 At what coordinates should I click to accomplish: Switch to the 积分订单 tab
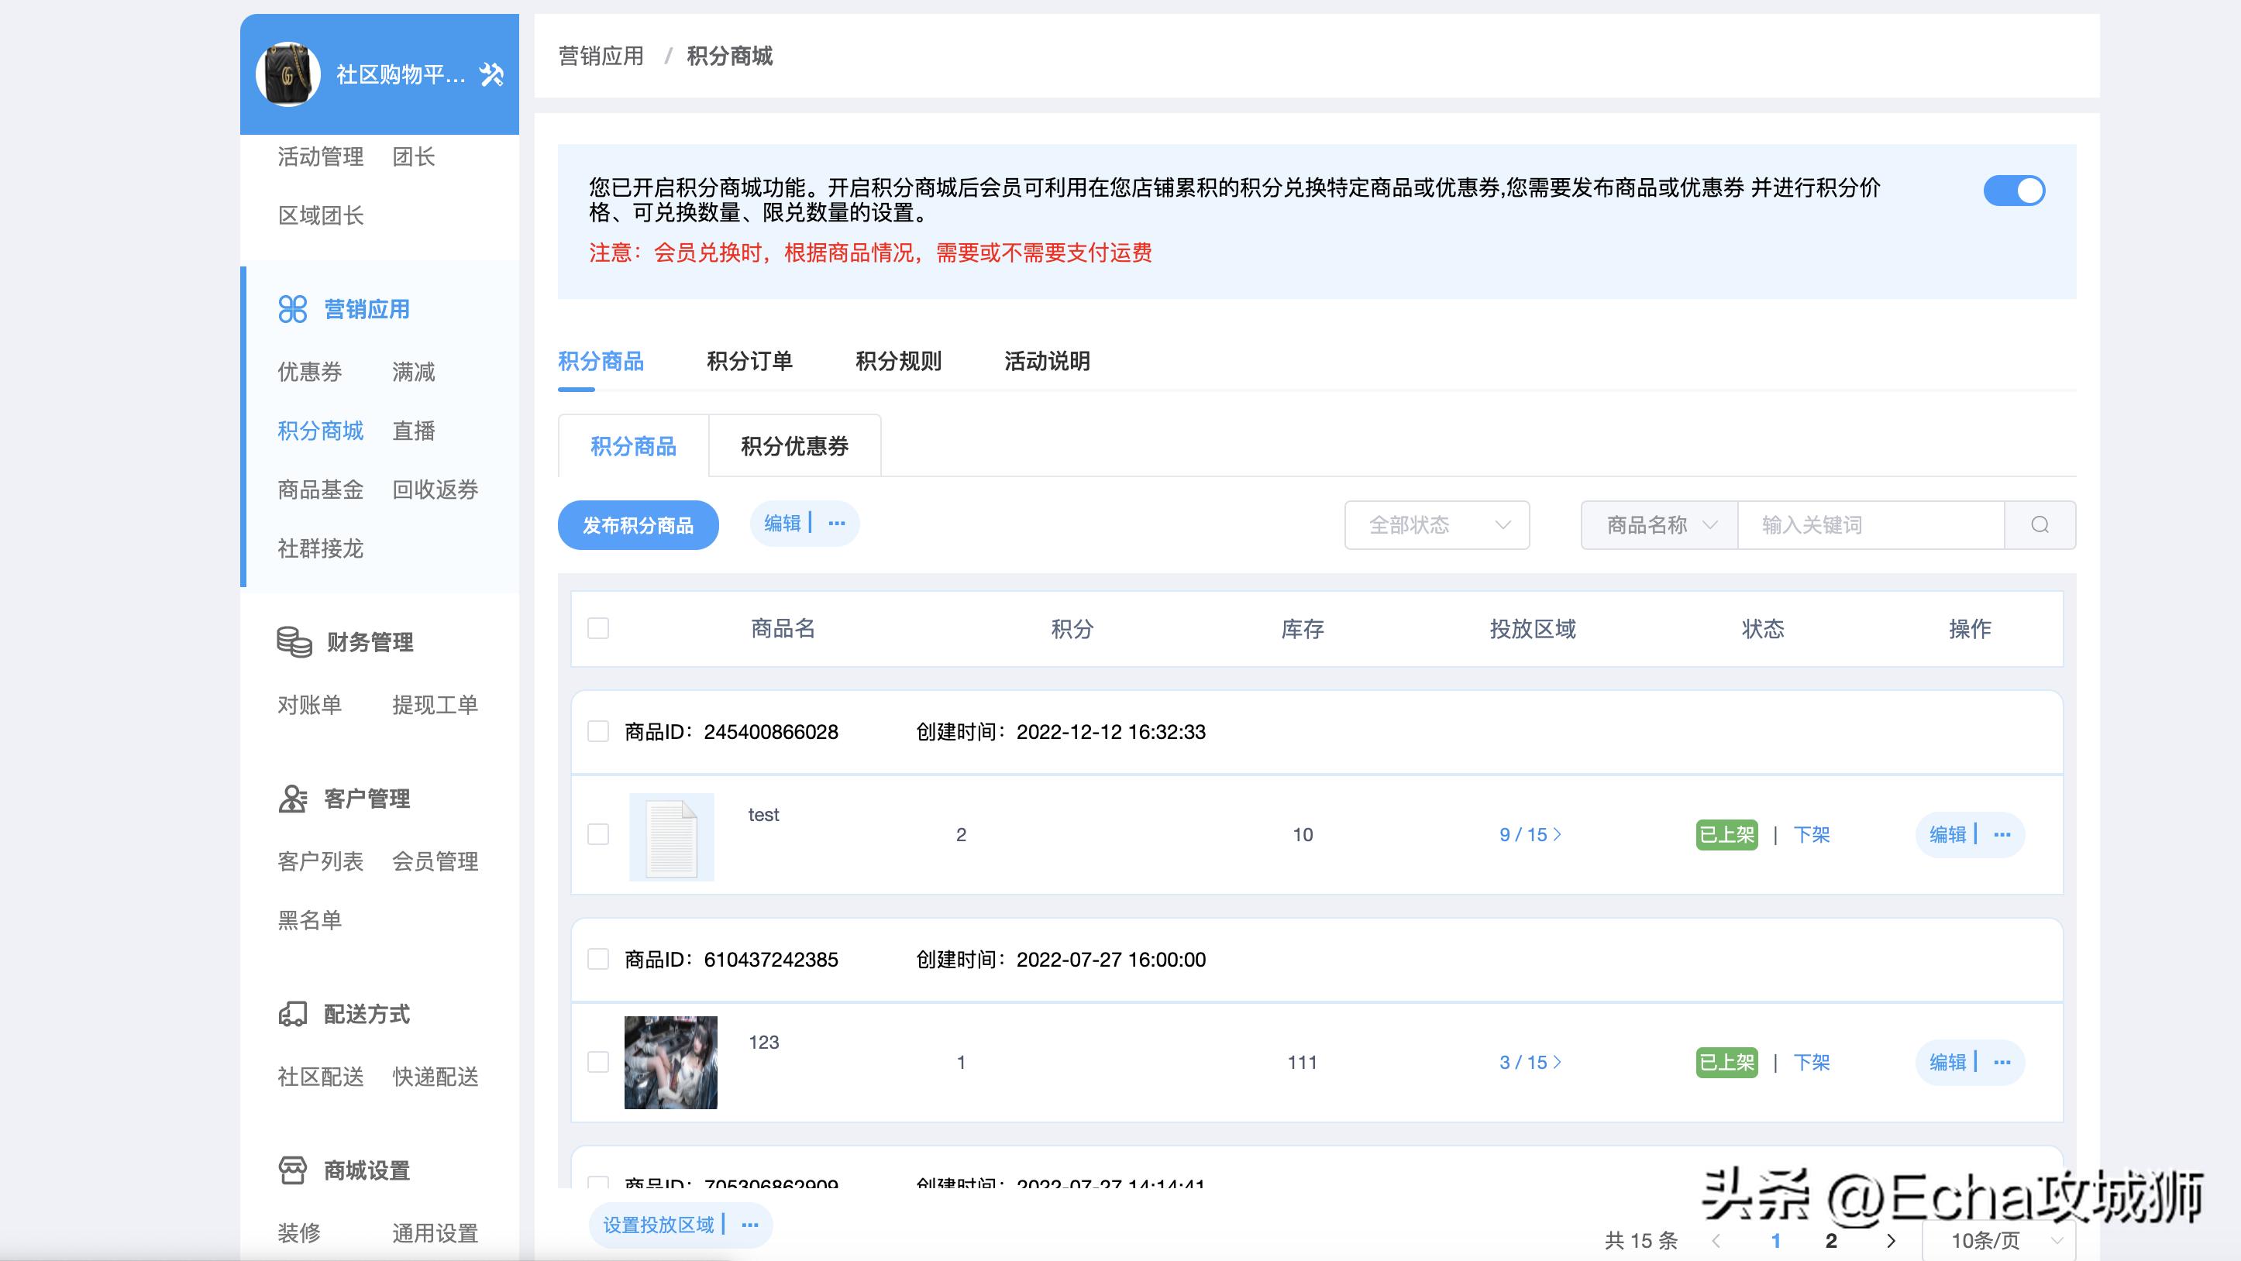(x=752, y=361)
